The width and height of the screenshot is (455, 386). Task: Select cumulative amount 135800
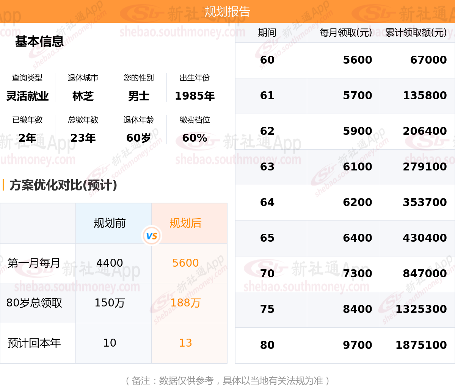[425, 95]
